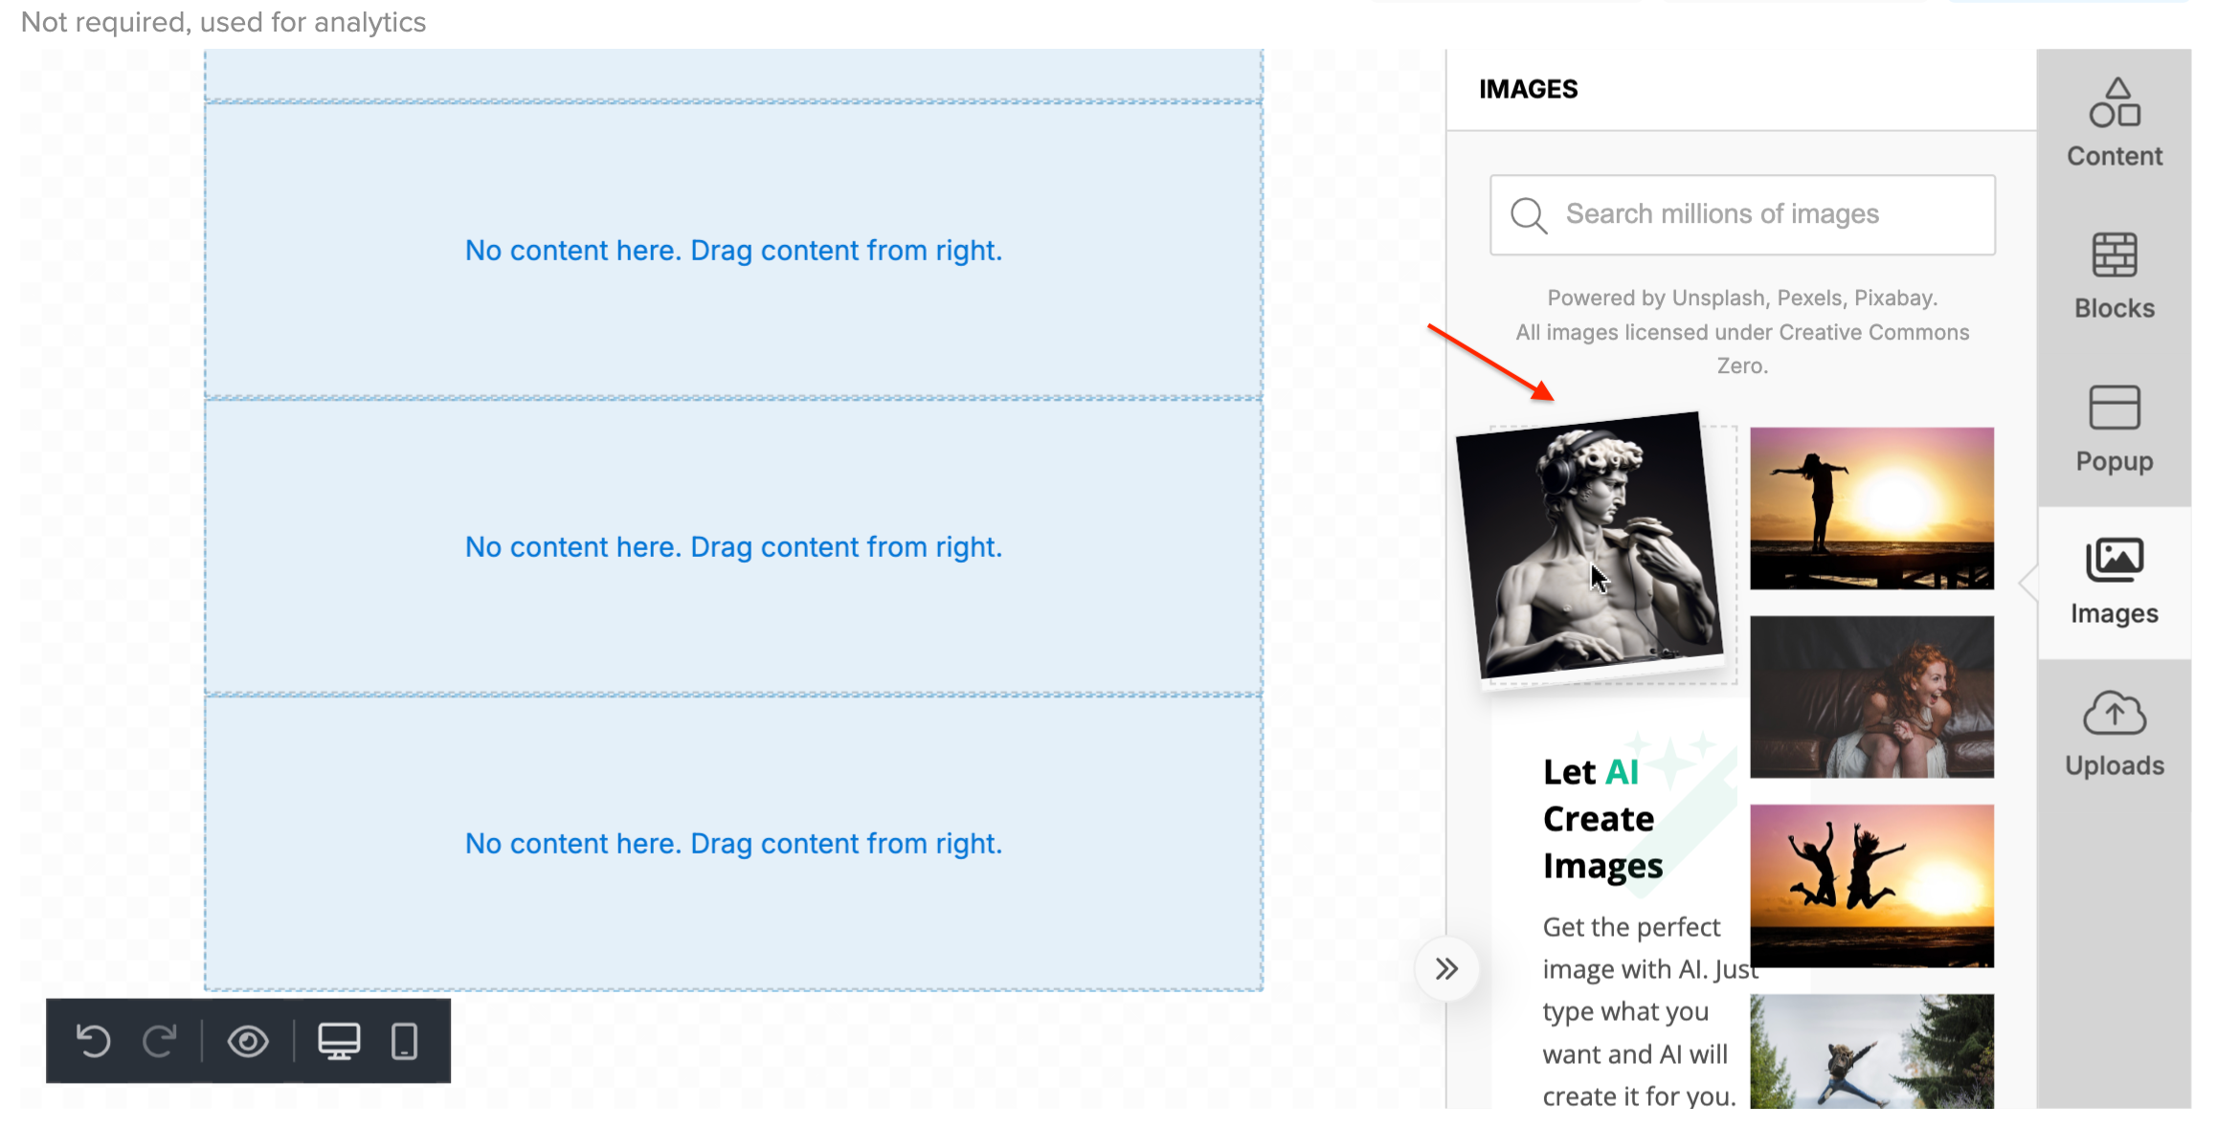Open the Popup tab
Screen dimensions: 2217x1128
point(2114,429)
